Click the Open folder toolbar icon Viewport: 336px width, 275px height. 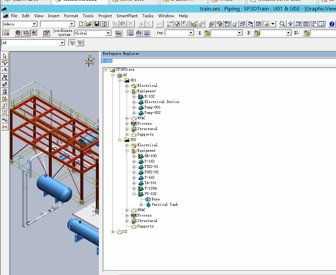pyautogui.click(x=89, y=24)
